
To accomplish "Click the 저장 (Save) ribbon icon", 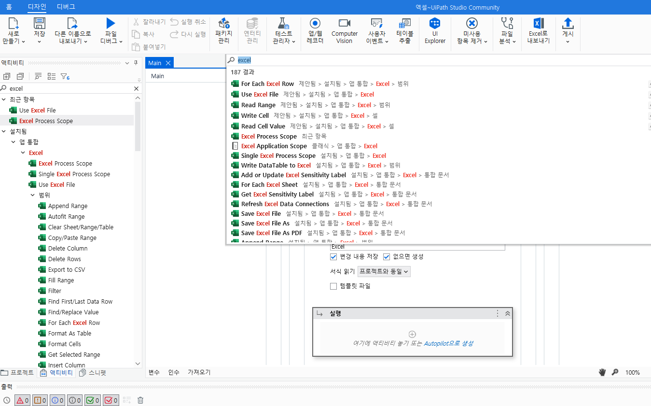I will coord(39,23).
